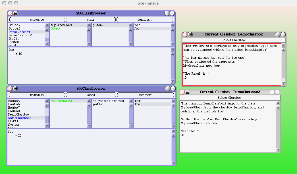
Task: Click scroll down arrow in bottom browser classbox list
Action: tap(47, 125)
